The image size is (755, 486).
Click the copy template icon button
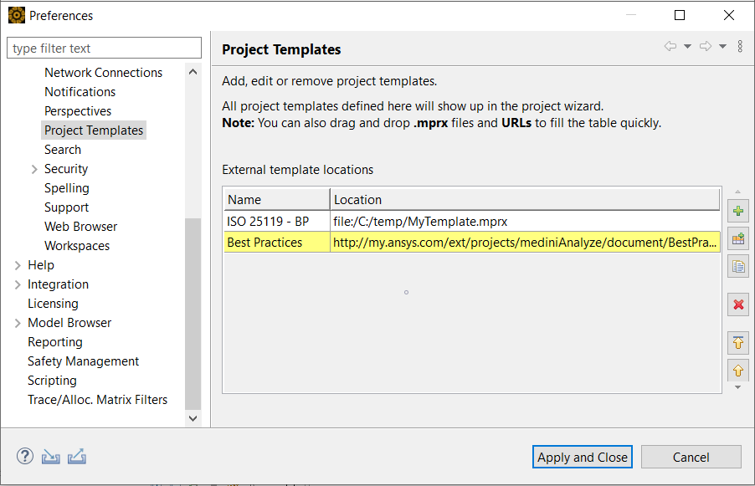(x=738, y=267)
